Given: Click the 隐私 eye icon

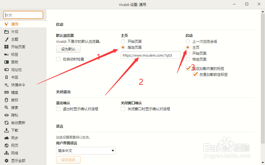Looking at the screenshot, I should tap(7, 115).
